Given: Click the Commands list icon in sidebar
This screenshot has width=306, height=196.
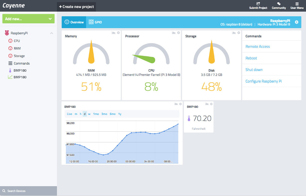Looking at the screenshot, I should 10,63.
